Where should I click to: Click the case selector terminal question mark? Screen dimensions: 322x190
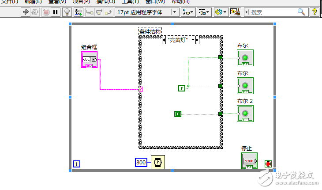(141, 89)
